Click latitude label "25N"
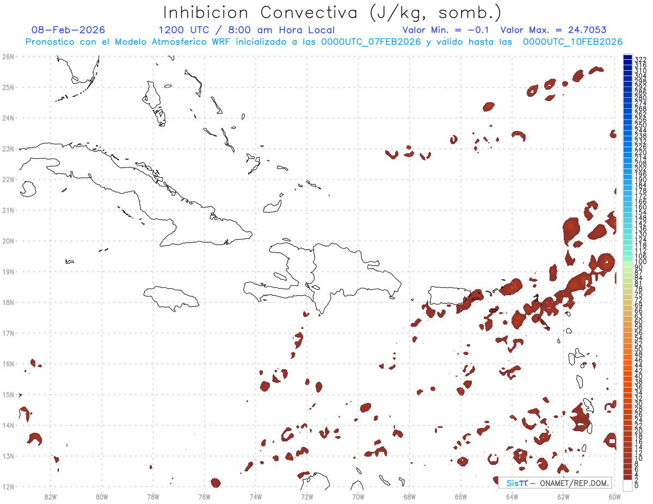Image resolution: width=653 pixels, height=504 pixels. 8,87
